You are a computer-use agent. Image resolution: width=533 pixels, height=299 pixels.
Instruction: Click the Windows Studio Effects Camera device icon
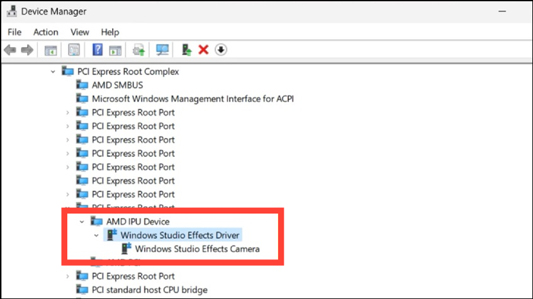tap(126, 248)
